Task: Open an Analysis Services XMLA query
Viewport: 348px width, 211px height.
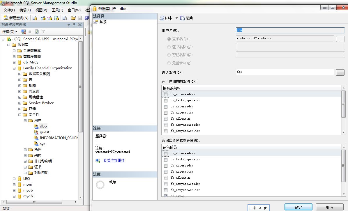Action: [56, 18]
